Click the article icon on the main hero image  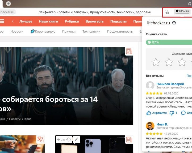[x=129, y=51]
